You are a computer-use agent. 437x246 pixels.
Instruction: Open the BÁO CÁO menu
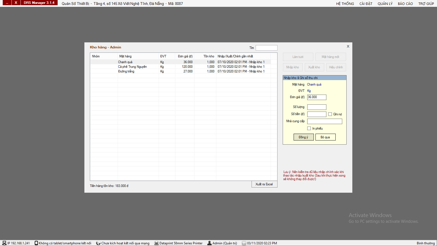click(x=405, y=4)
